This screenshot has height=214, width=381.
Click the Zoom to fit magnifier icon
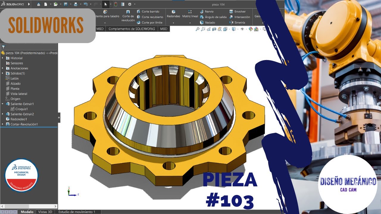pyautogui.click(x=197, y=29)
